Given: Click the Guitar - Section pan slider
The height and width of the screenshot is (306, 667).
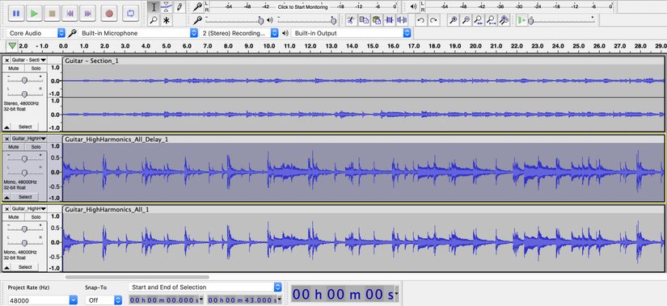Looking at the screenshot, I should (x=25, y=94).
